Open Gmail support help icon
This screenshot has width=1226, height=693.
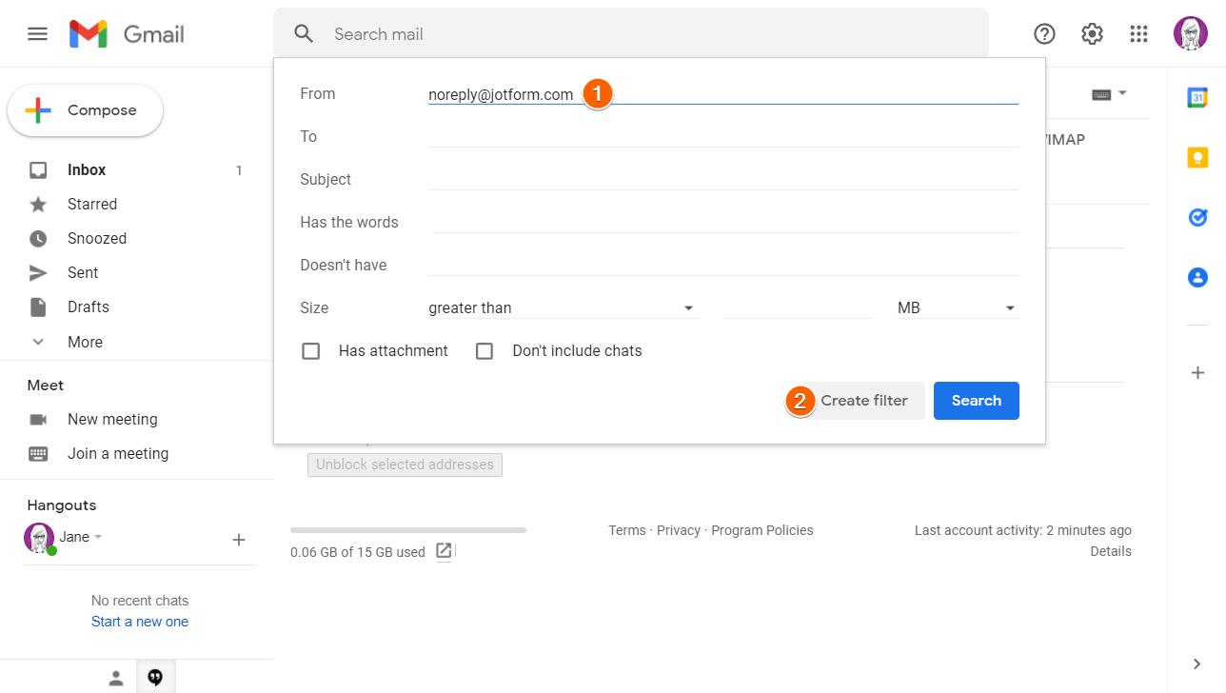click(1044, 34)
